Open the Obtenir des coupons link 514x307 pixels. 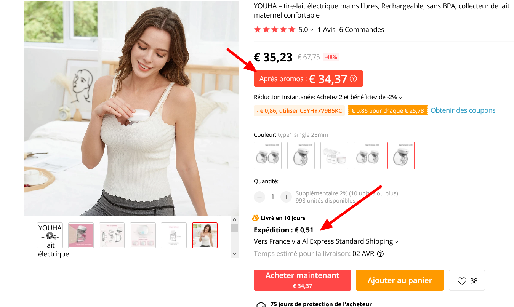coord(463,110)
